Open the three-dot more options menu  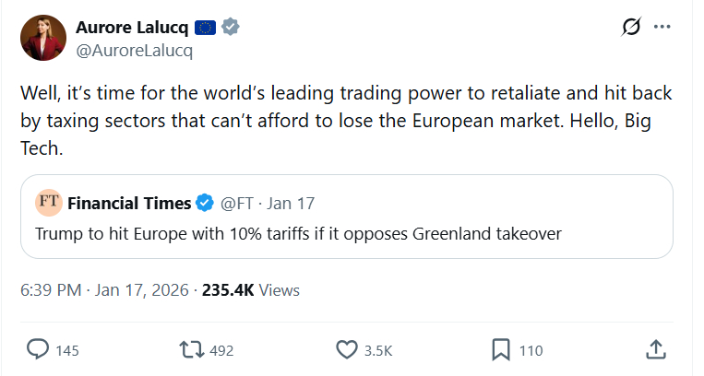coord(662,28)
